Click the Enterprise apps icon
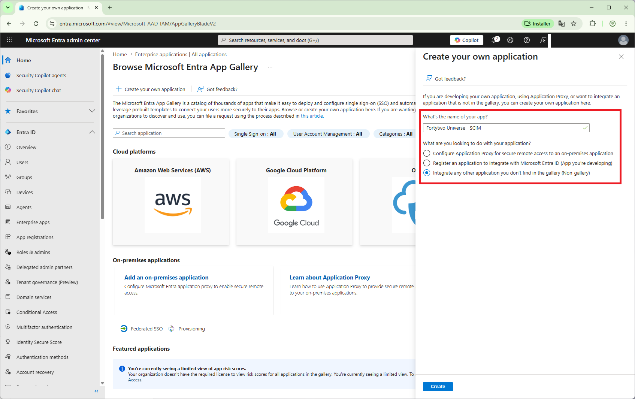Viewport: 635px width, 399px height. pos(8,222)
